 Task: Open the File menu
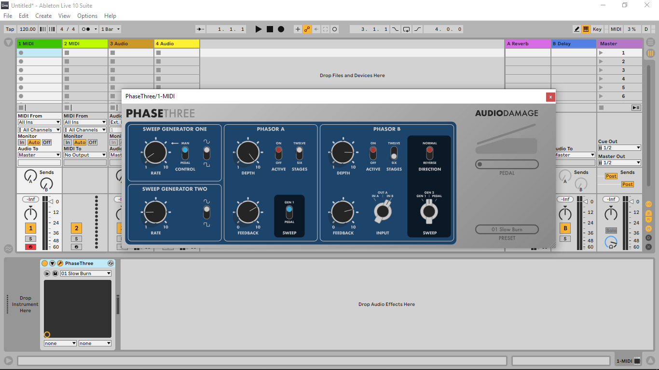8,16
